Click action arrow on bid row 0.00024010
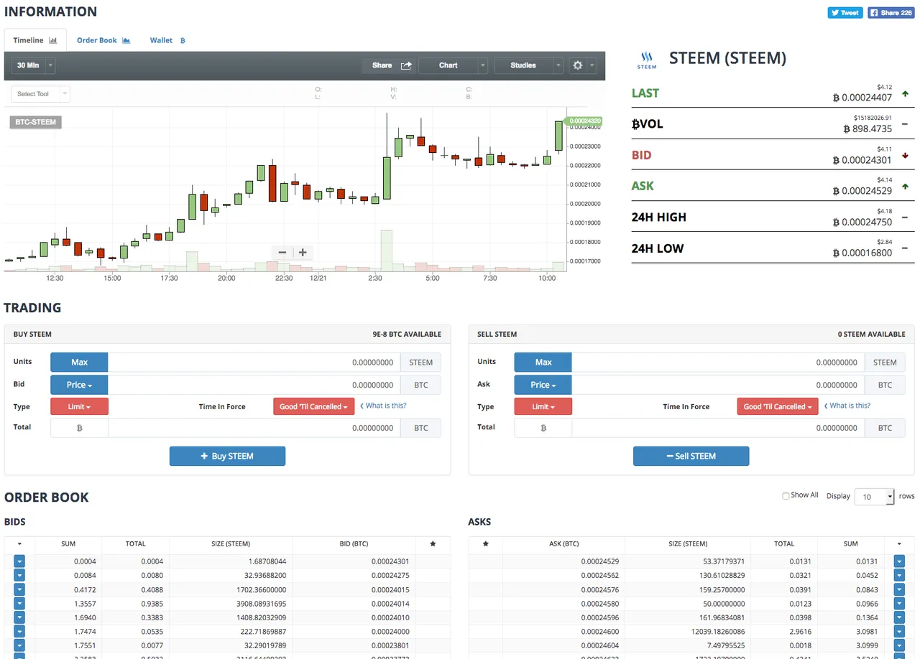 point(19,617)
